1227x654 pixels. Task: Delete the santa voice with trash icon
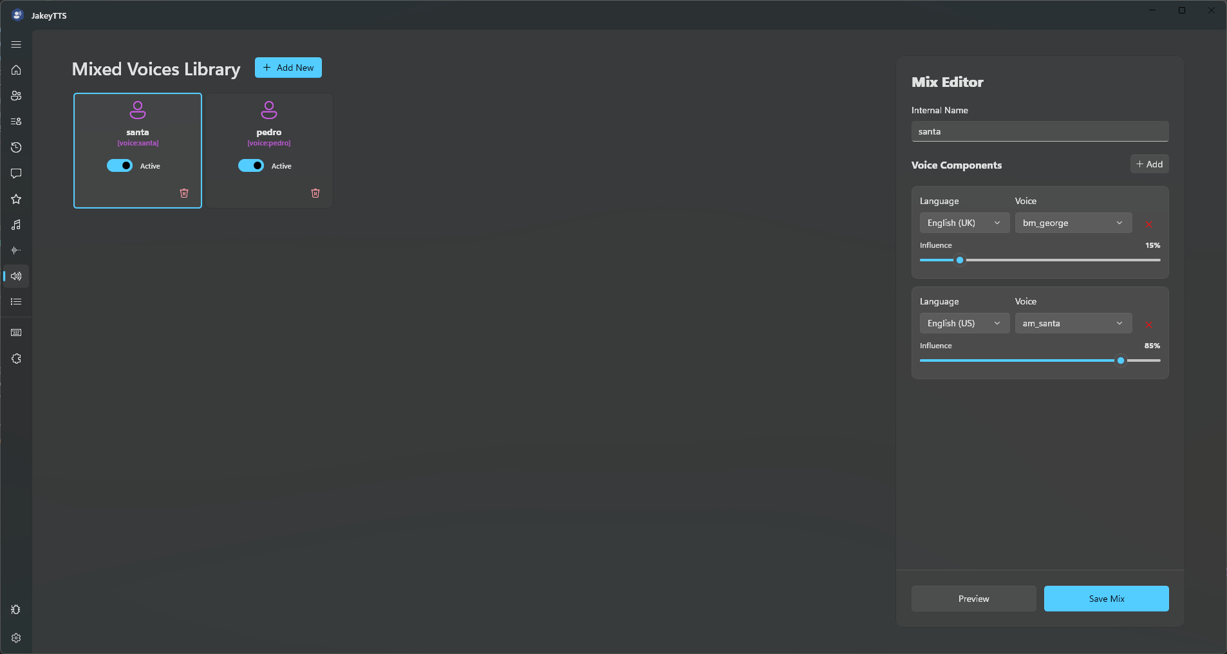(x=184, y=193)
